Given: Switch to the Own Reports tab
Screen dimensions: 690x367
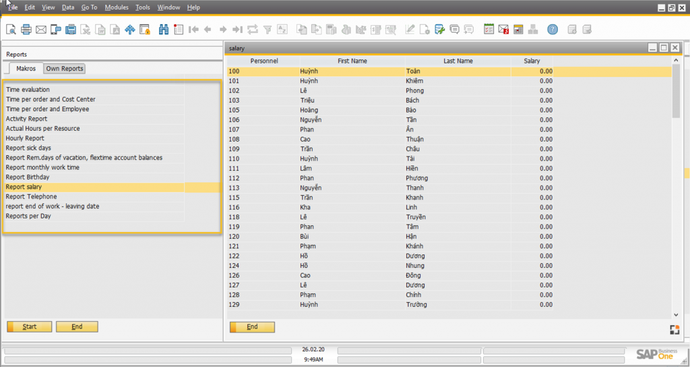Looking at the screenshot, I should click(65, 69).
